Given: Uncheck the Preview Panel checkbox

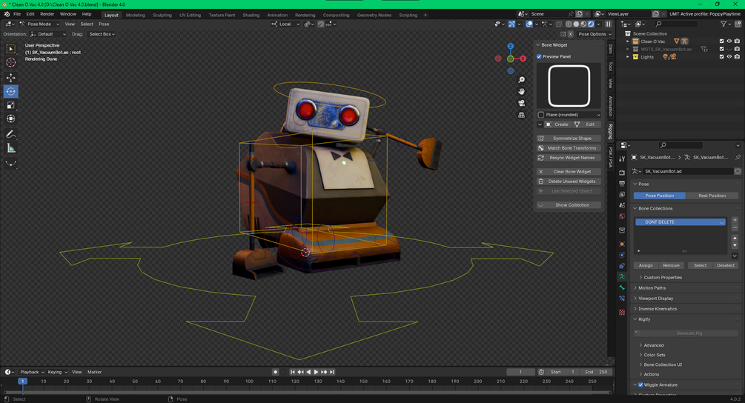Looking at the screenshot, I should tap(539, 56).
